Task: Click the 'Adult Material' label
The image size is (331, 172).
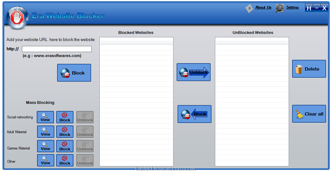Action: tap(17, 132)
